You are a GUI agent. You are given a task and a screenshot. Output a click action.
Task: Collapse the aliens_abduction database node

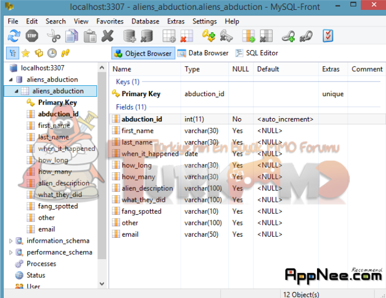(x=10, y=80)
